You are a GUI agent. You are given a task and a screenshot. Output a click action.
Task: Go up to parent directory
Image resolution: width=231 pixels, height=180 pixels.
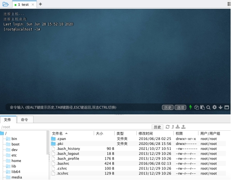point(173,127)
